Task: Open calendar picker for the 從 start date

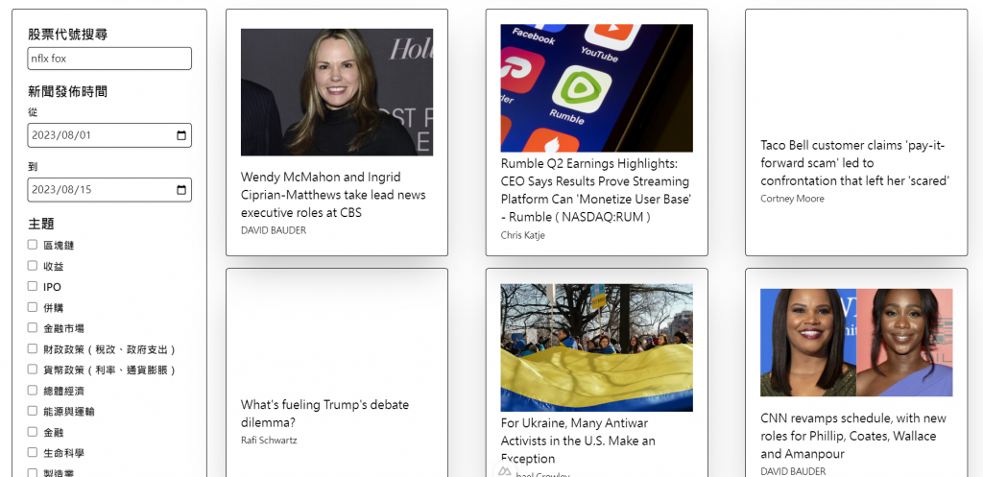Action: (x=181, y=135)
